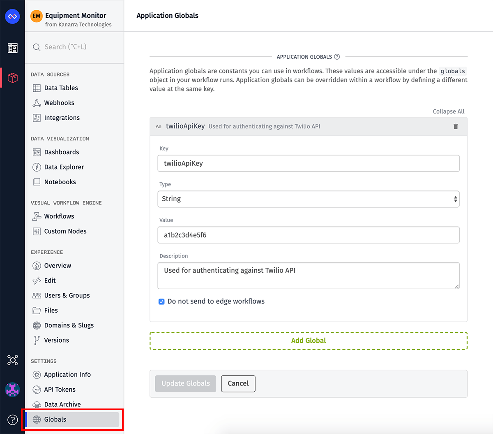Click the Update Globals button
The width and height of the screenshot is (493, 434).
(186, 383)
